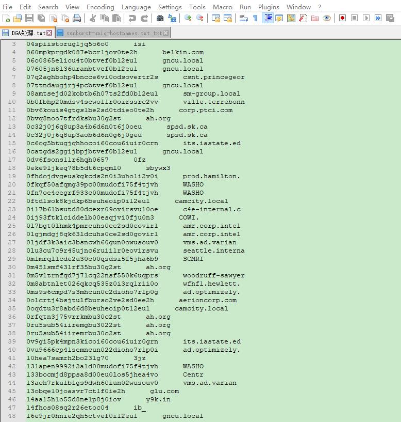Switch to sunburst-uniq-hostnames.txt.txt tab
This screenshot has width=401, height=422.
tap(113, 33)
